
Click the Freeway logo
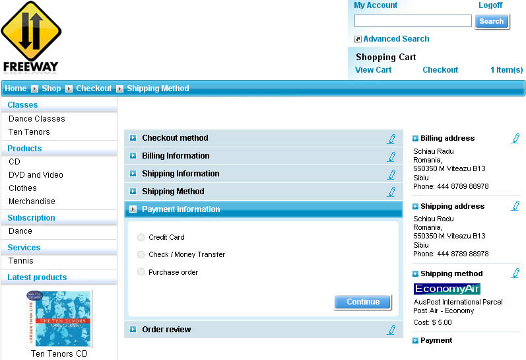pyautogui.click(x=31, y=36)
